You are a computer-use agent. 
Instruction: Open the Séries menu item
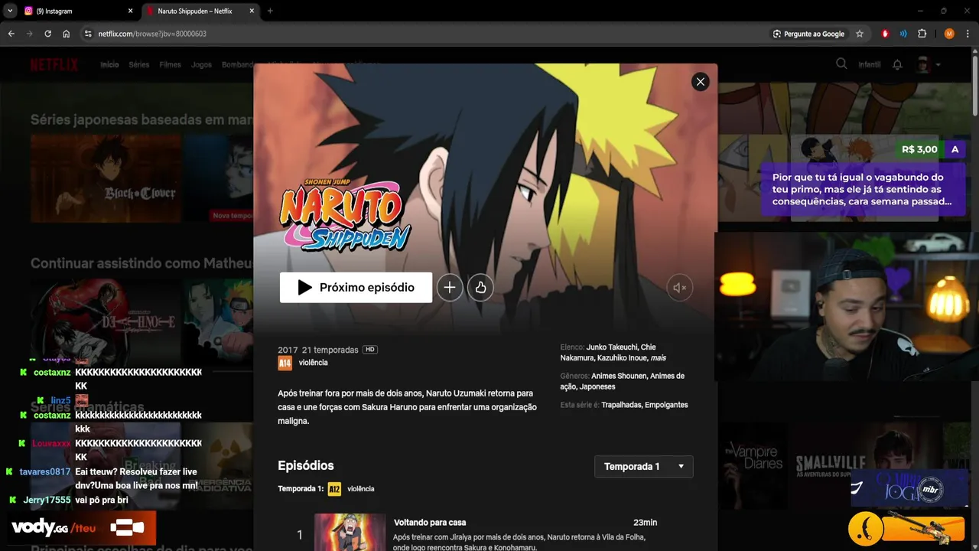coord(139,65)
